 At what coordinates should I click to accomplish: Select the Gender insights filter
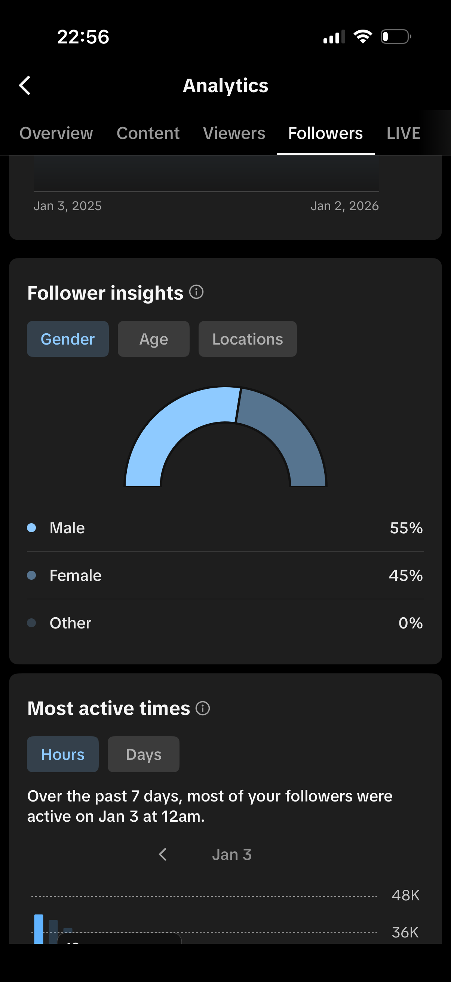(68, 339)
